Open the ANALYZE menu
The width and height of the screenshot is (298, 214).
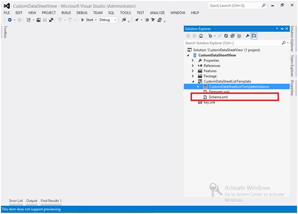point(157,13)
